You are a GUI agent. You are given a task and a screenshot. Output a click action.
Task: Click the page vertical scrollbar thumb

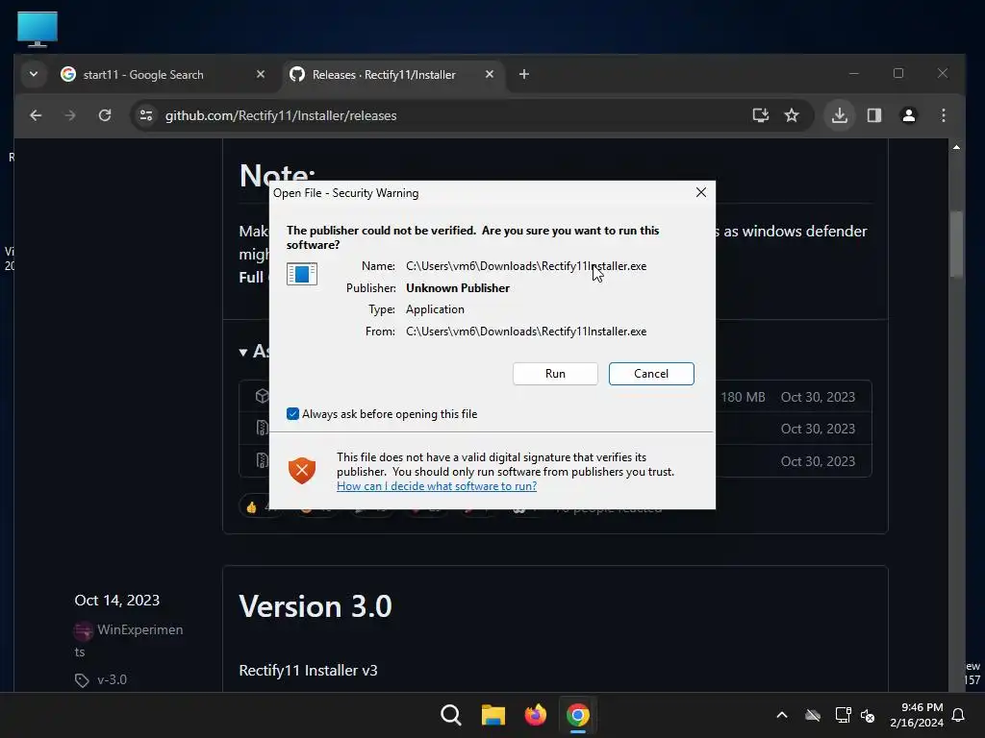956,243
